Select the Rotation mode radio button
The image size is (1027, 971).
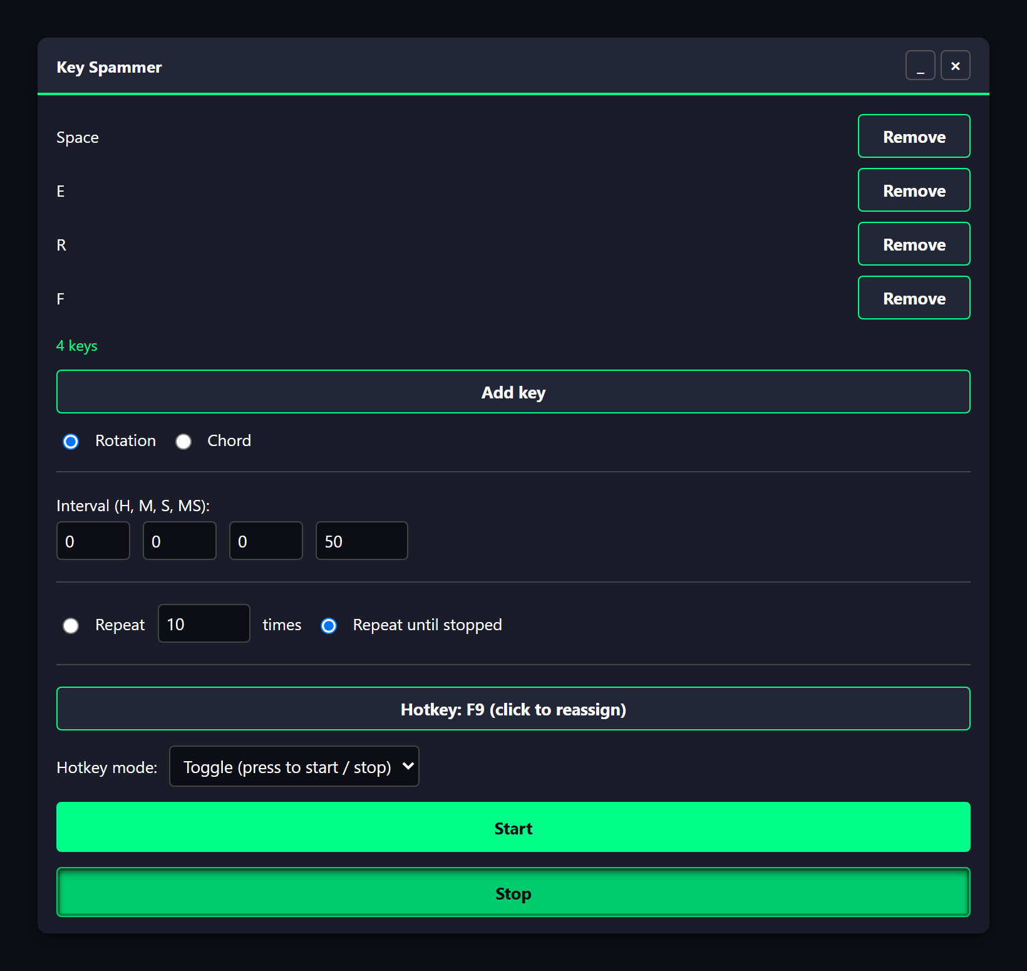pos(71,442)
